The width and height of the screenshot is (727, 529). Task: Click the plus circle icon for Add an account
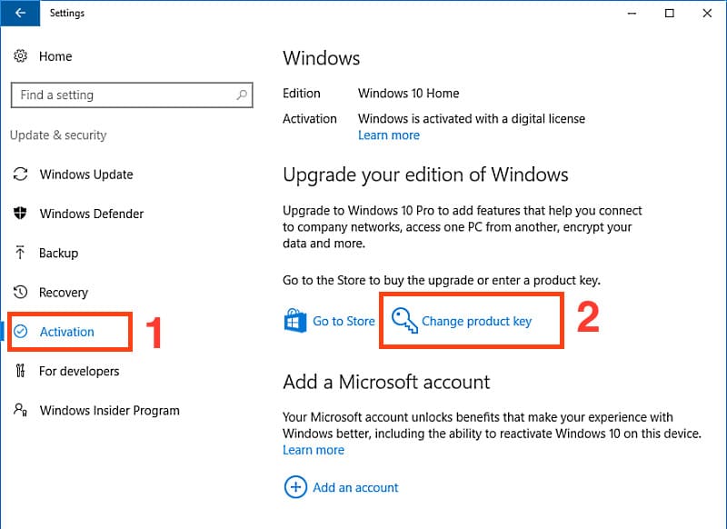point(294,487)
